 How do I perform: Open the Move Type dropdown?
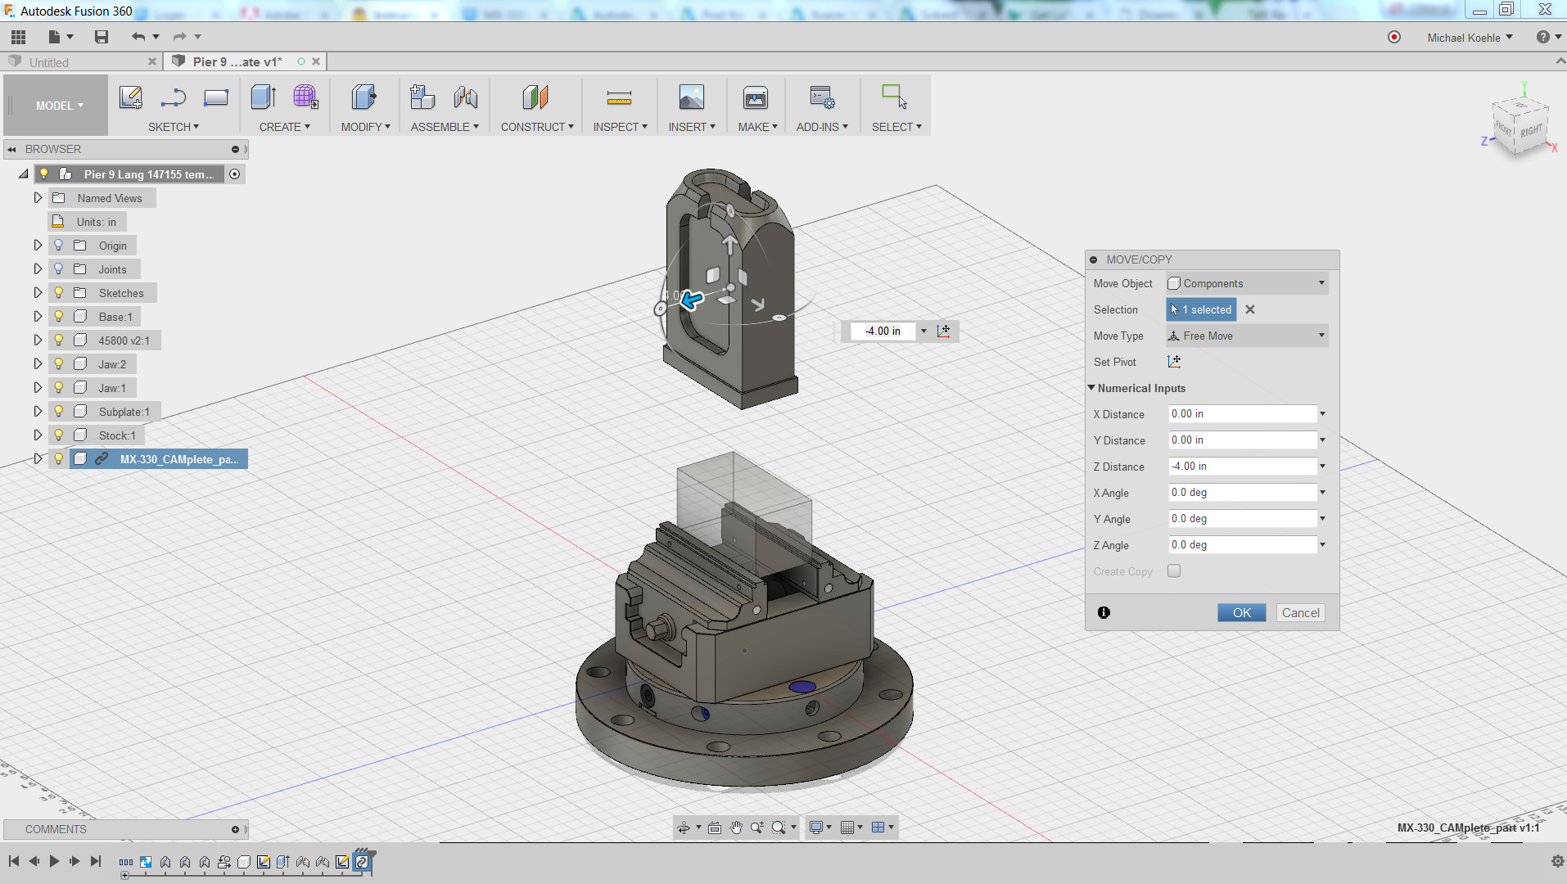[1246, 336]
